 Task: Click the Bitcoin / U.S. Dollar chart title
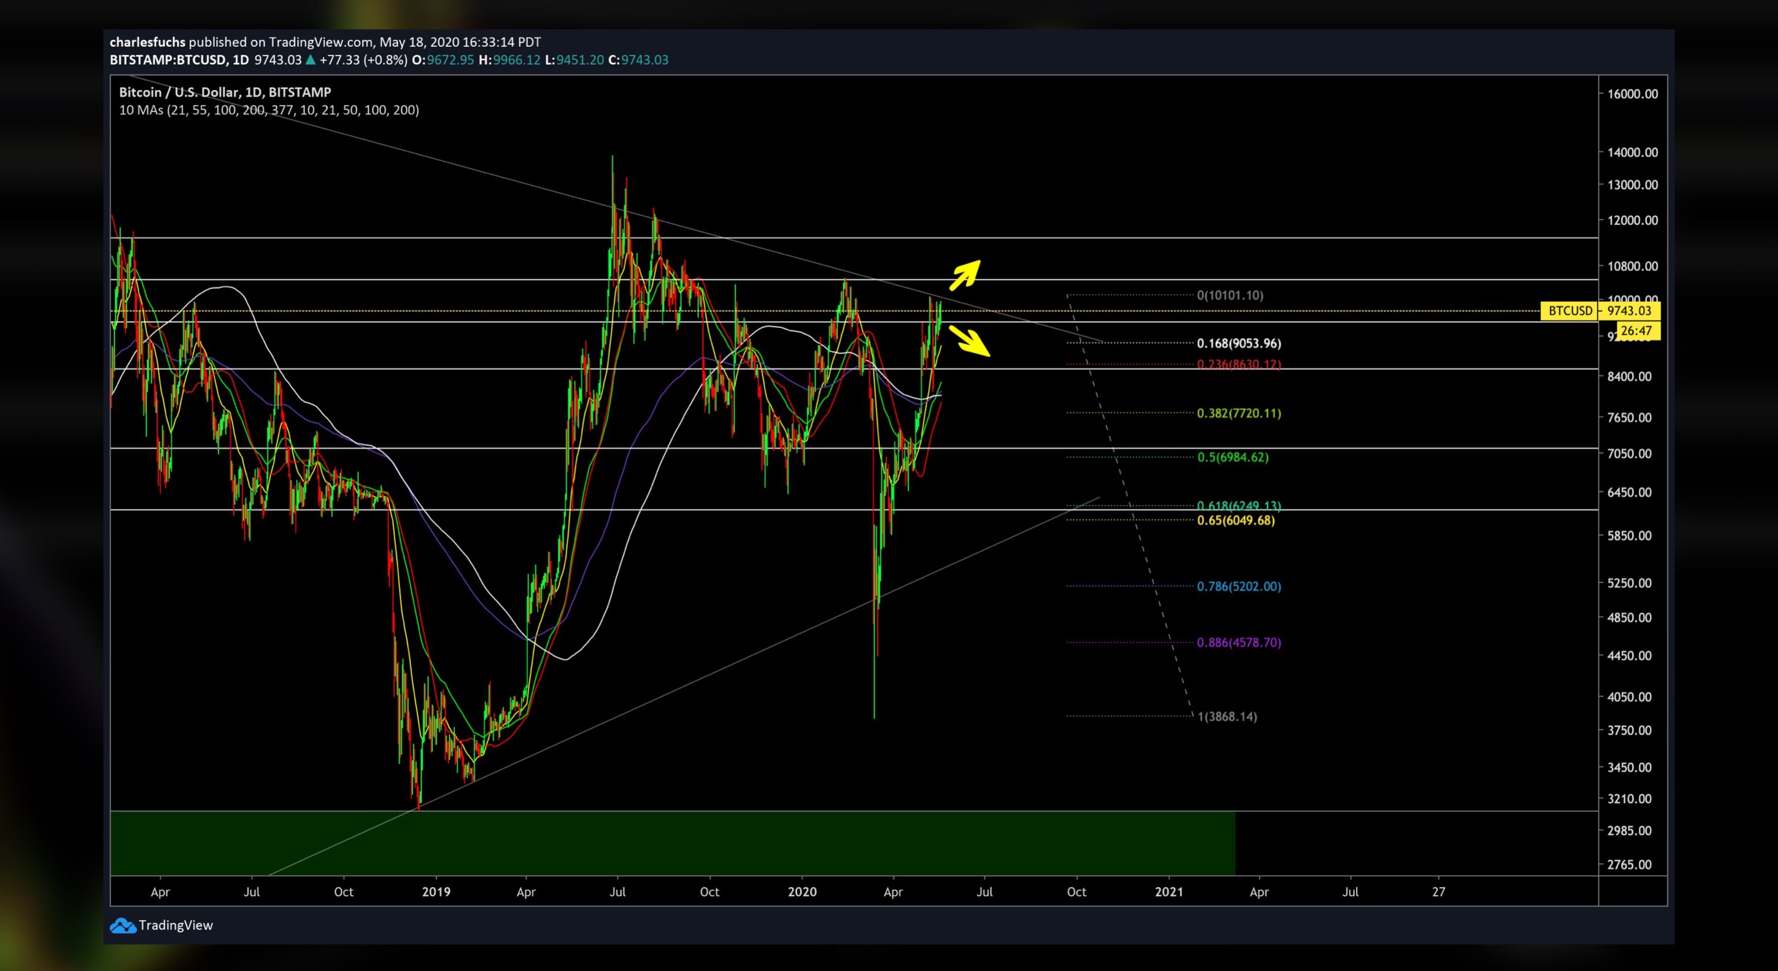pos(225,92)
